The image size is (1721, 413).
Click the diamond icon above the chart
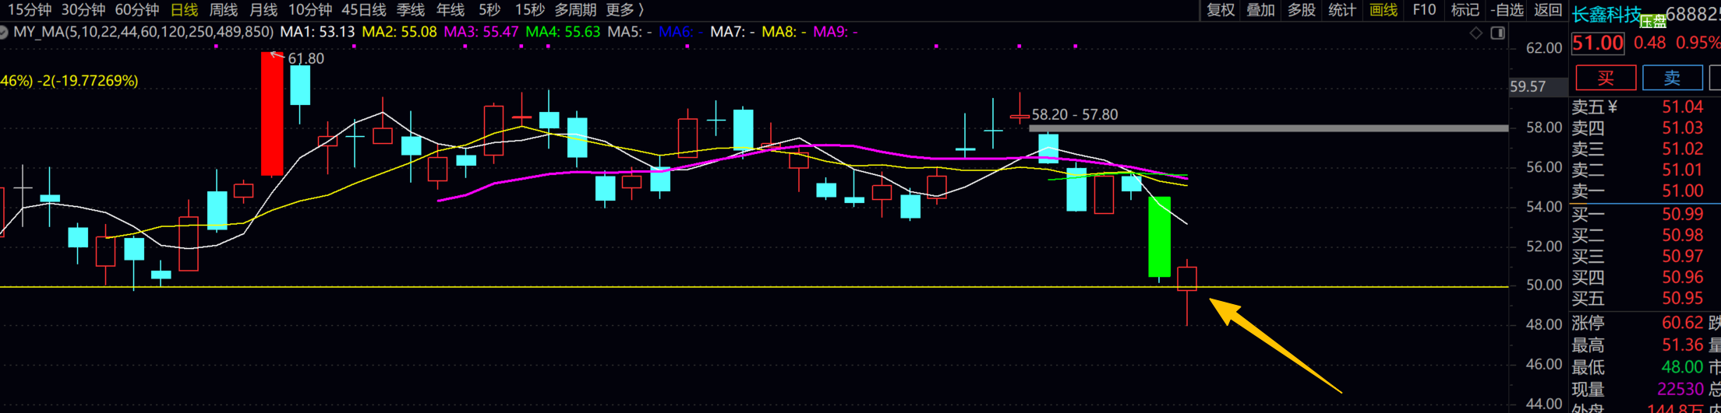click(x=1475, y=33)
